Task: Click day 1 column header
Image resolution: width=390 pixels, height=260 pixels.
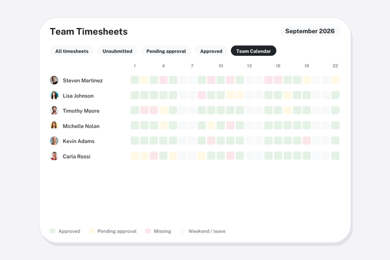Action: (x=135, y=66)
